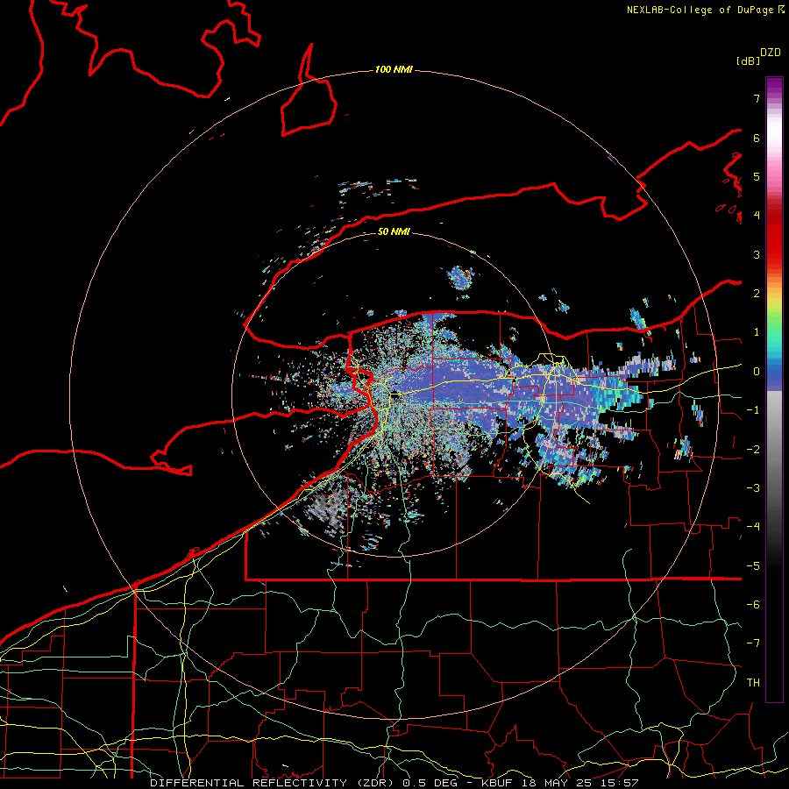Viewport: 789px width, 789px height.
Task: Click the DIFFERENTIAL REFLECTIVITY caption text
Action: click(x=249, y=783)
